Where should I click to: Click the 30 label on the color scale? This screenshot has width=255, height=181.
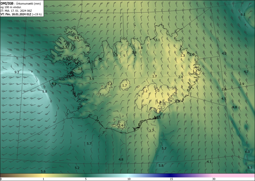pyautogui.click(x=214, y=179)
